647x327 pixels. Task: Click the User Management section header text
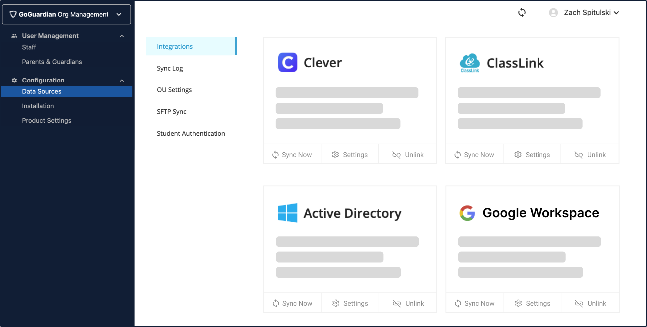[x=50, y=36]
